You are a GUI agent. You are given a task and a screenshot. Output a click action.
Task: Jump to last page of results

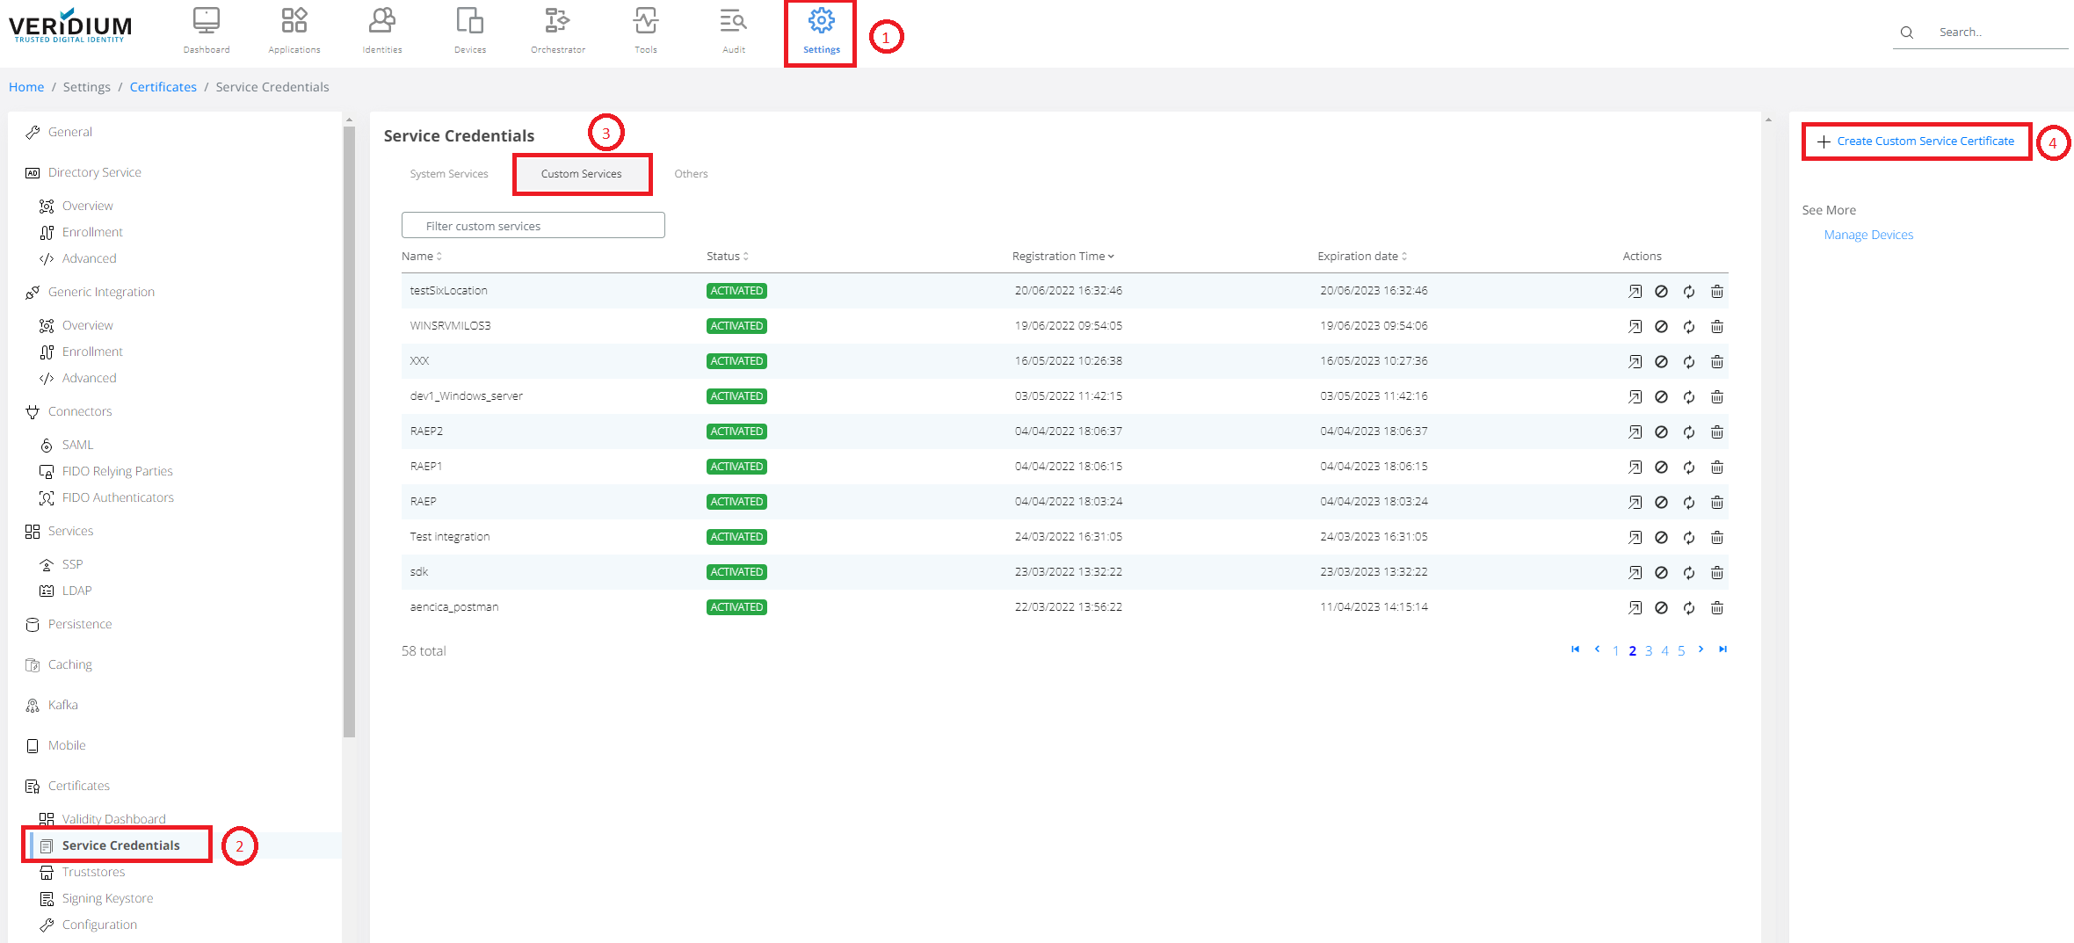[1722, 649]
